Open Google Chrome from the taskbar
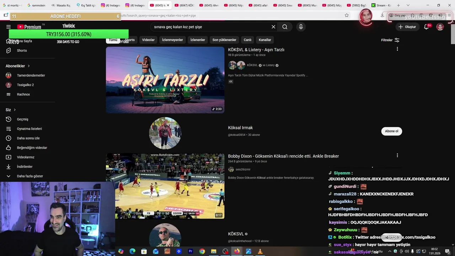The image size is (455, 256). 202,251
